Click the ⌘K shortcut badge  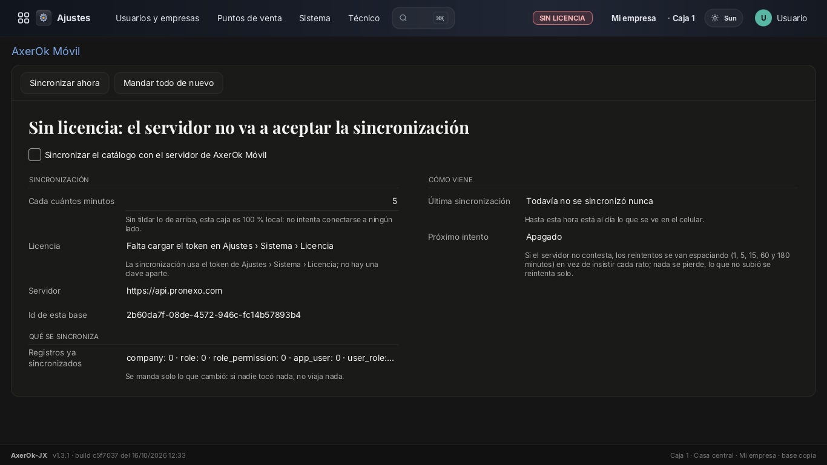[x=440, y=18]
